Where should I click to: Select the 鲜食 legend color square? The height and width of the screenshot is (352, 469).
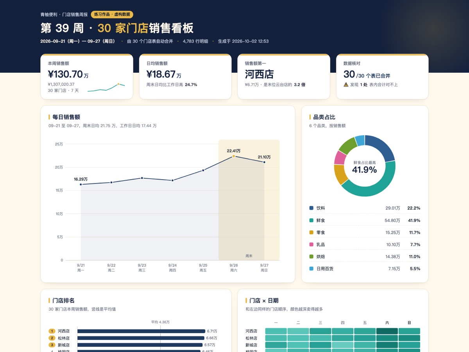pos(311,220)
